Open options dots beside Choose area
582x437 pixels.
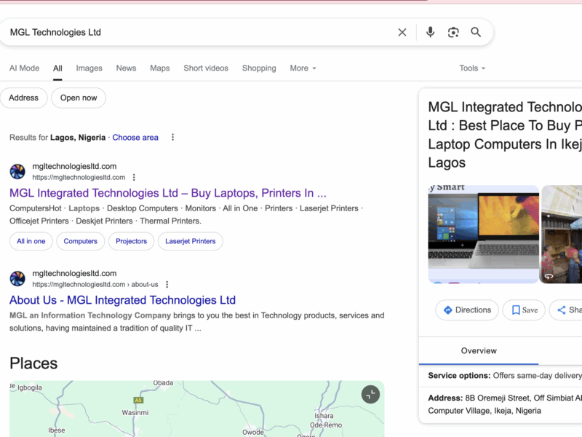pyautogui.click(x=172, y=138)
